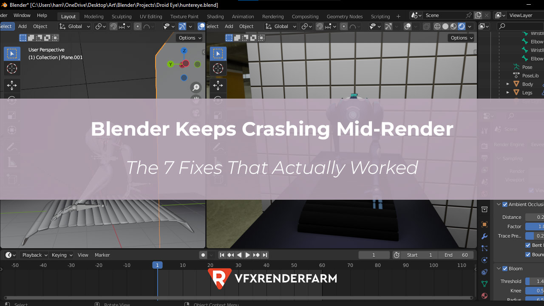Jump to the timeline's last frame
544x306 pixels.
pos(265,255)
